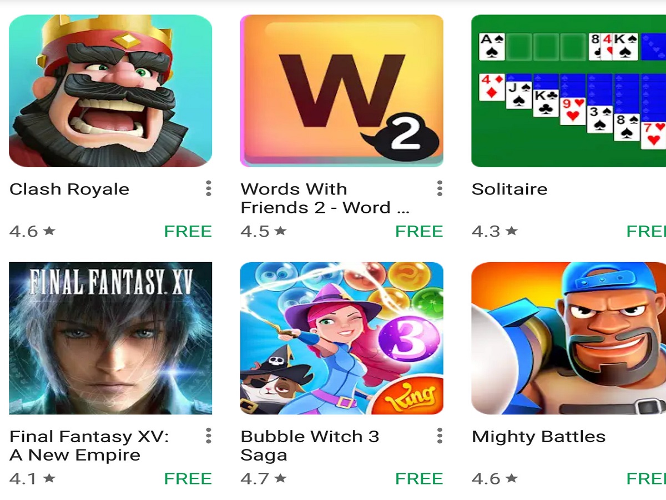Expand the Words With Friends 2 overflow menu
This screenshot has height=500, width=666.
pos(439,188)
